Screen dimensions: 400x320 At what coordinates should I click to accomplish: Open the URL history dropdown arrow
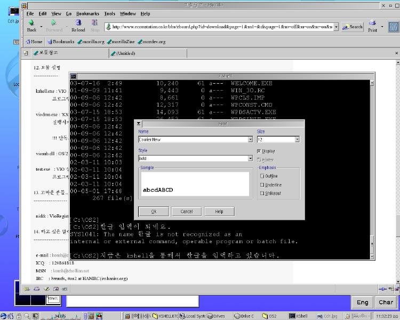pyautogui.click(x=336, y=27)
